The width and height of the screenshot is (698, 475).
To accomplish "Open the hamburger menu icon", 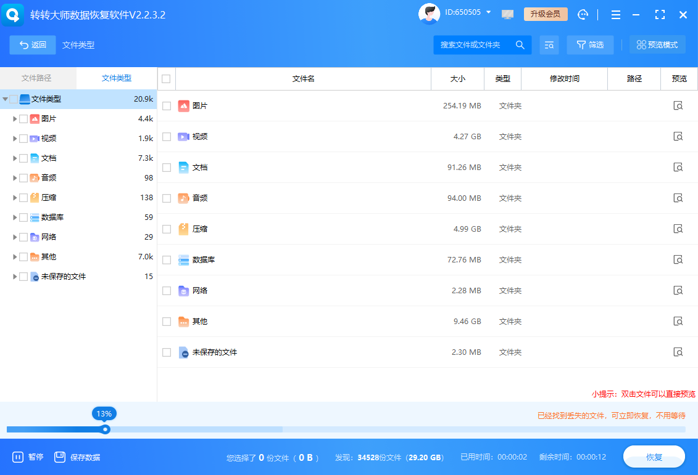I will (616, 14).
